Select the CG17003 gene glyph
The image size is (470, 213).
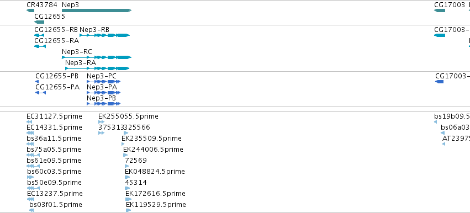point(440,10)
